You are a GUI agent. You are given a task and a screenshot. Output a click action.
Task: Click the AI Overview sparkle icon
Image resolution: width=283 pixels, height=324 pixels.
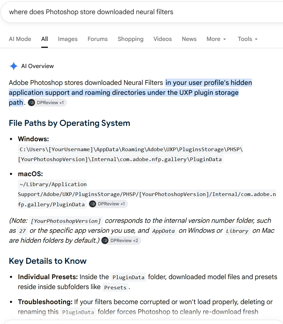14,66
